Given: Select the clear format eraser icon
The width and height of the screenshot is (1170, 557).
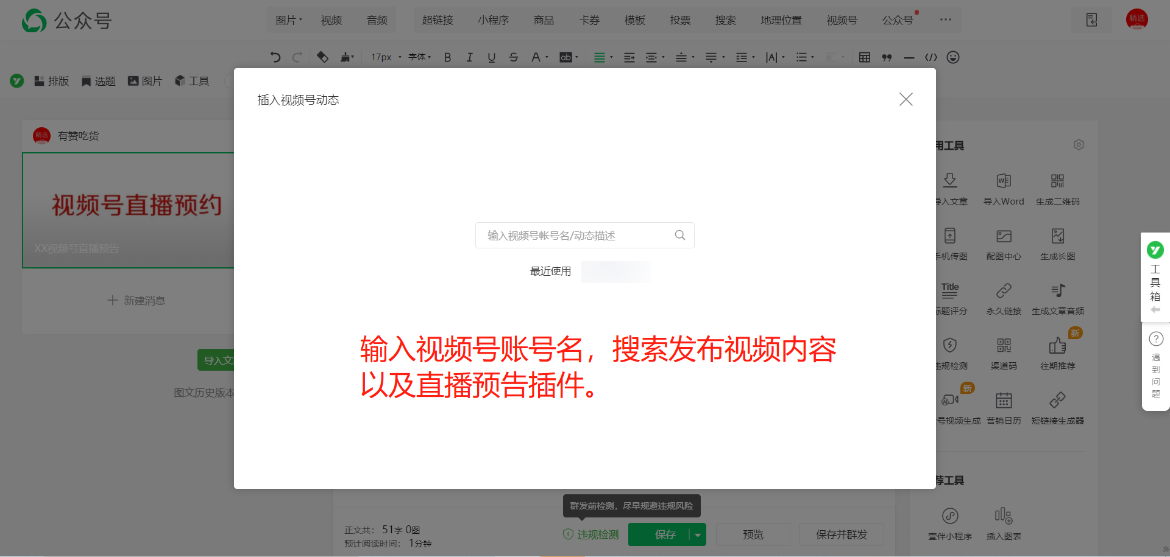Looking at the screenshot, I should [x=322, y=57].
